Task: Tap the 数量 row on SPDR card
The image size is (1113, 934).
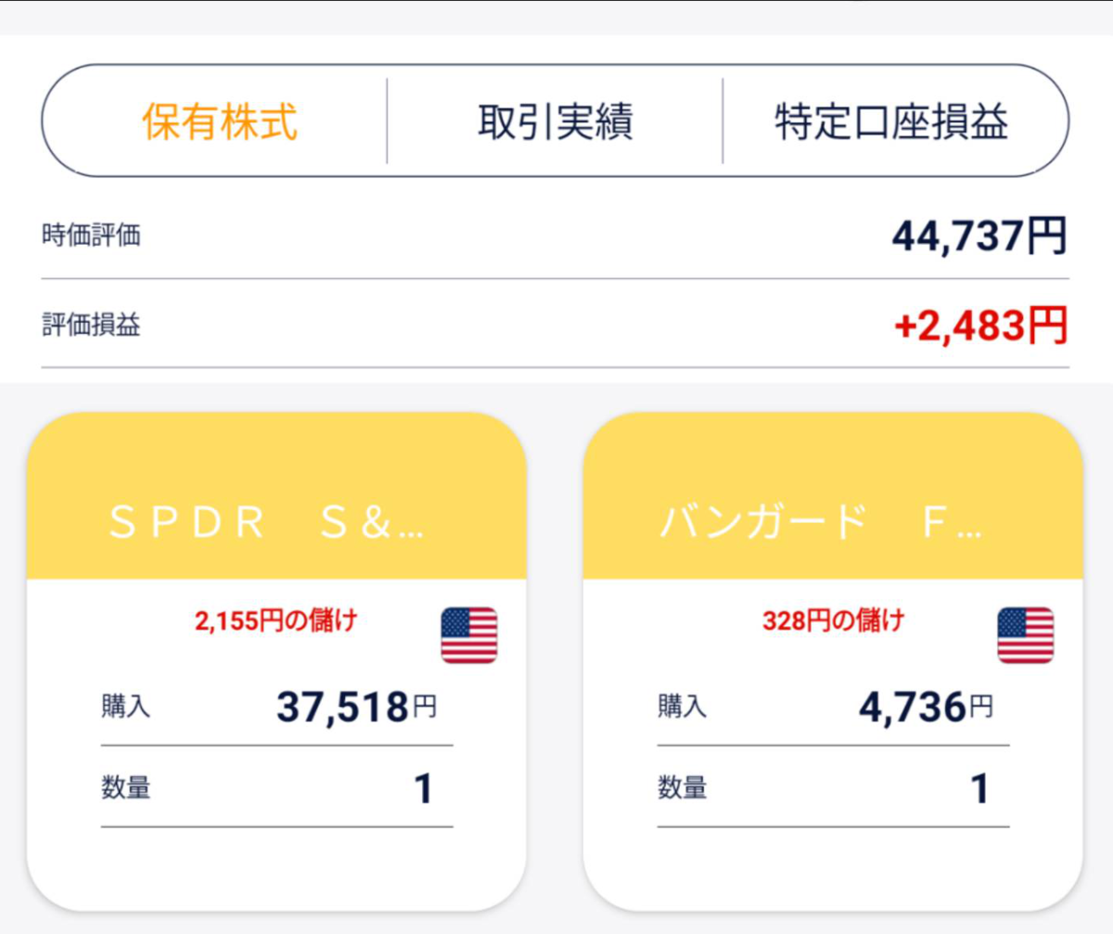Action: click(277, 789)
